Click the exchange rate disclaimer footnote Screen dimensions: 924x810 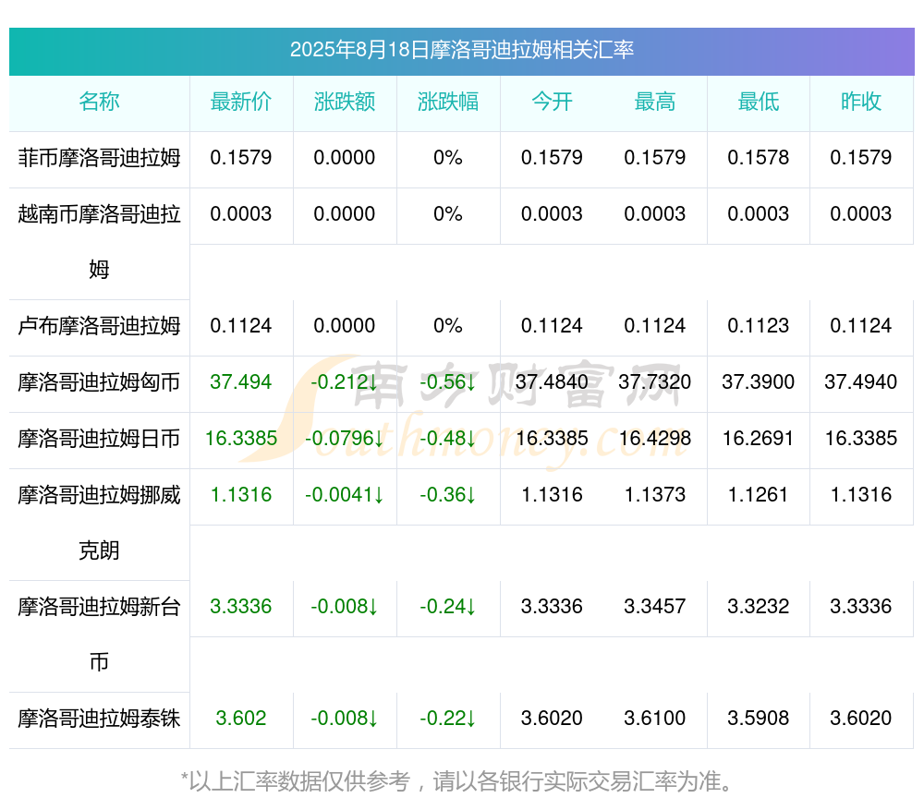coord(457,781)
